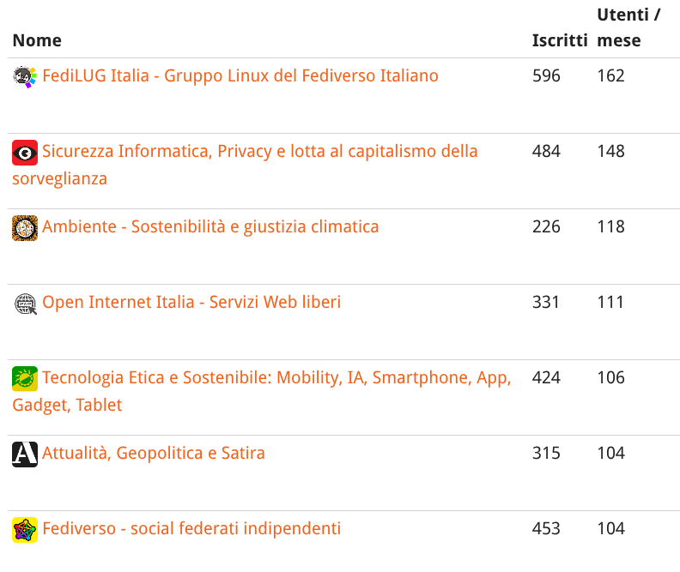Click the Attualità black letter A icon
Image resolution: width=680 pixels, height=572 pixels.
click(25, 454)
